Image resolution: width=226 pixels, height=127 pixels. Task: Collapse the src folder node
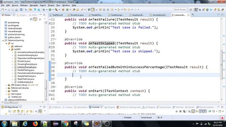pyautogui.click(x=6, y=43)
